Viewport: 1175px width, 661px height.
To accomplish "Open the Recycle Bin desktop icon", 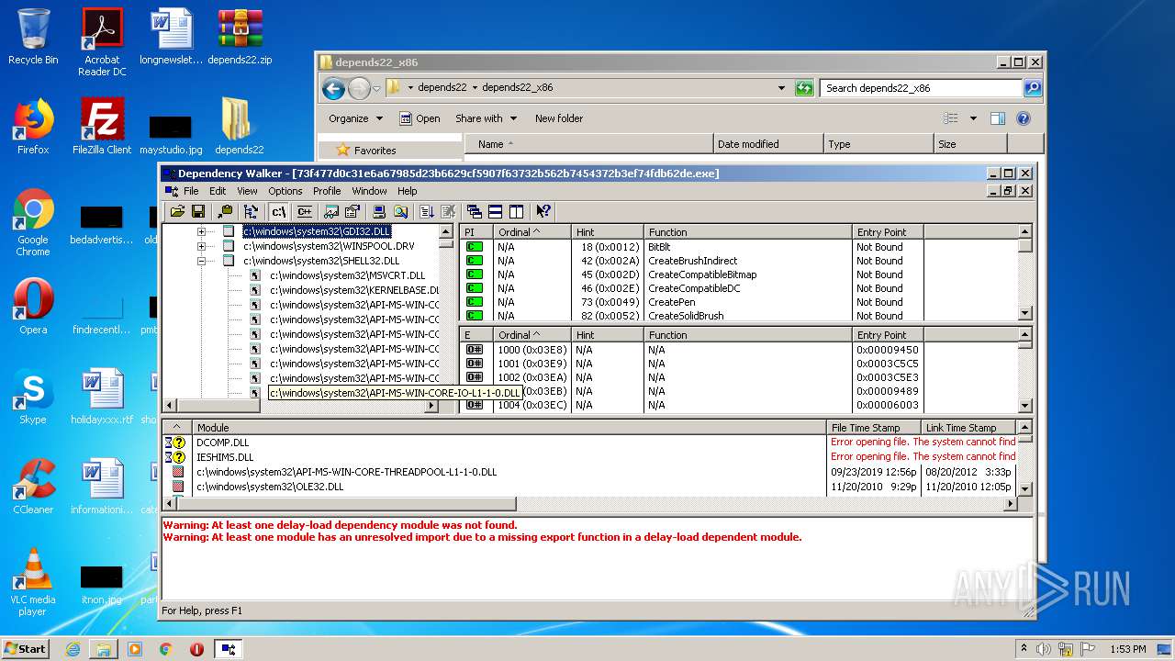I will (33, 37).
